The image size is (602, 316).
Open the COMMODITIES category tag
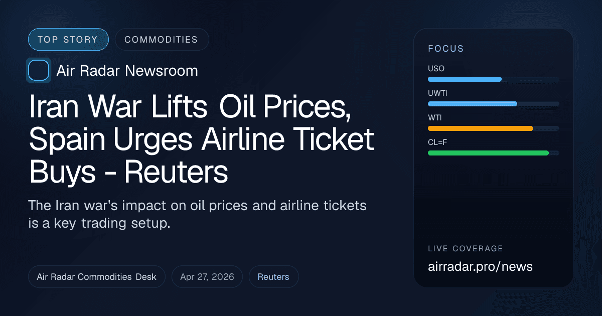(162, 40)
